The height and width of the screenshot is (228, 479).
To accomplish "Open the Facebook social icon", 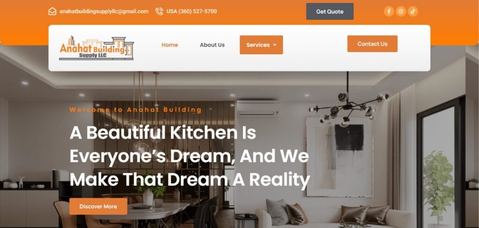I will 389,12.
